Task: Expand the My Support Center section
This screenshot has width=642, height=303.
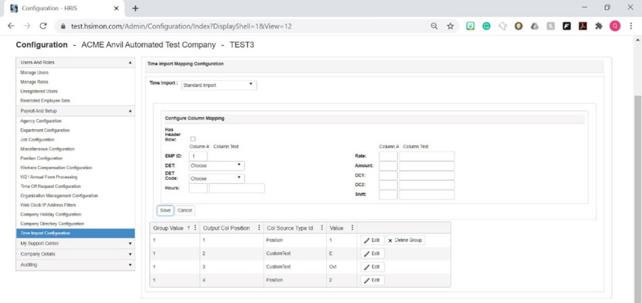Action: coord(75,243)
